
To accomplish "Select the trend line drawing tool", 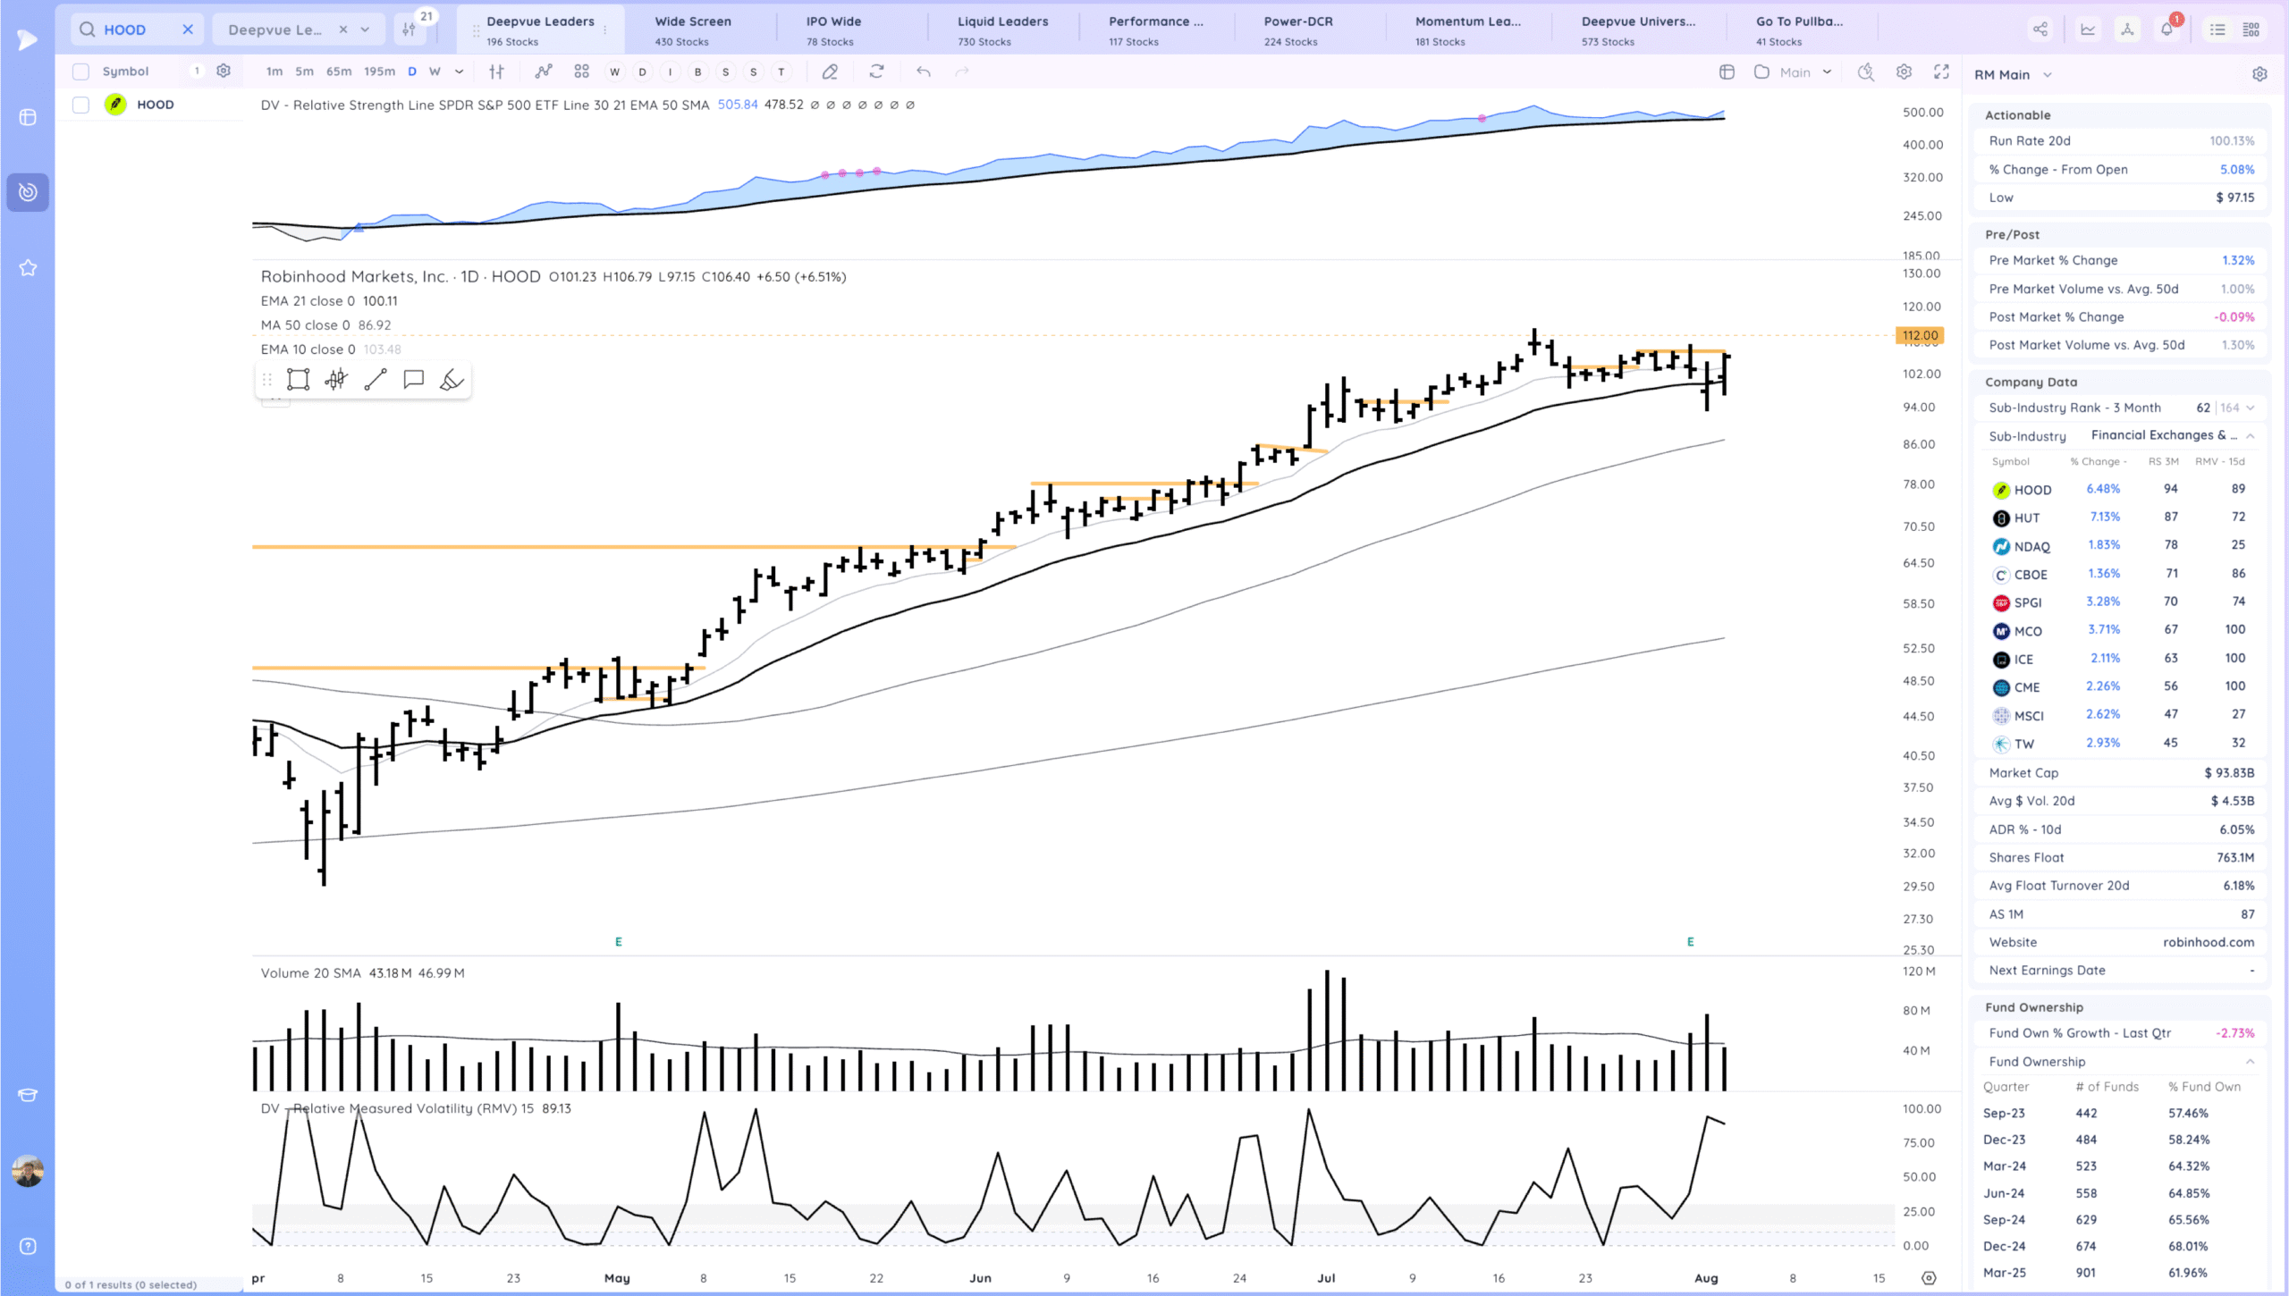I will coord(376,380).
